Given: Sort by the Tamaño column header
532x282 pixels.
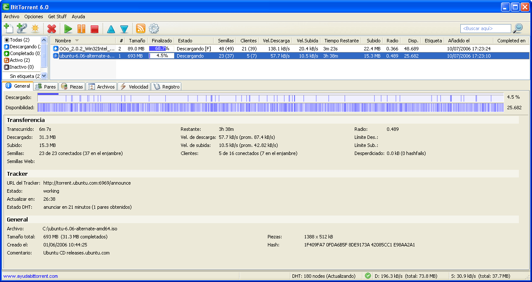Looking at the screenshot, I should (136, 41).
